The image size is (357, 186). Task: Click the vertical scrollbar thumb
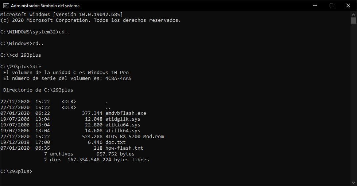[x=353, y=20]
